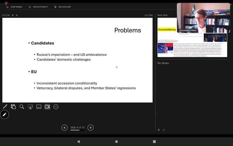The image size is (233, 146).
Task: Expand the Display Settings dropdown
Action: click(38, 7)
